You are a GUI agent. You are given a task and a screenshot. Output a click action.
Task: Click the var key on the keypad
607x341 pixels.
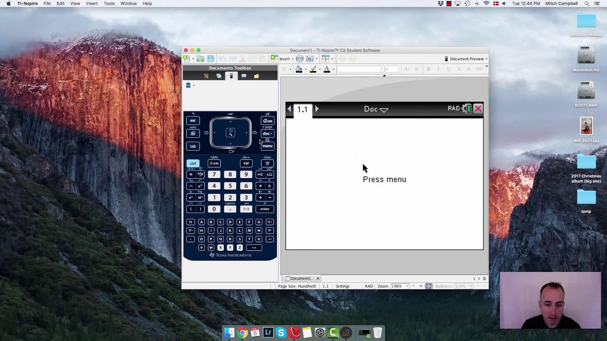(246, 163)
